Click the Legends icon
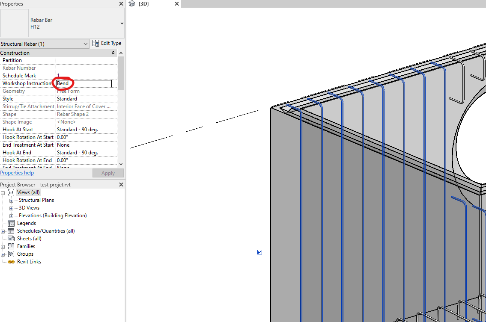This screenshot has width=486, height=322. pos(11,223)
